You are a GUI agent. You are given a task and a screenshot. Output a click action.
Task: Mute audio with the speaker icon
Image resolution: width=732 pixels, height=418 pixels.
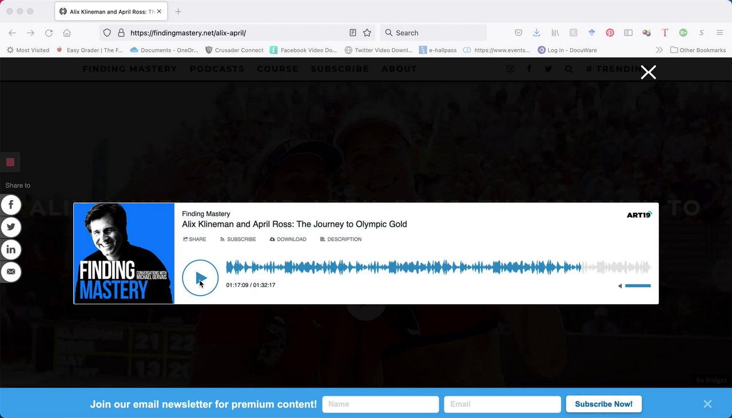pyautogui.click(x=620, y=285)
